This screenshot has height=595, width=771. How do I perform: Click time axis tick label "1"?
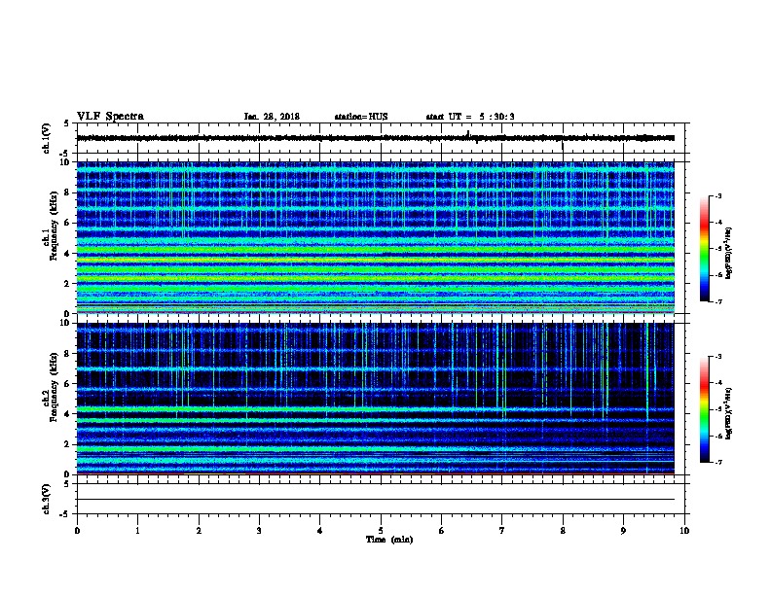click(x=137, y=530)
